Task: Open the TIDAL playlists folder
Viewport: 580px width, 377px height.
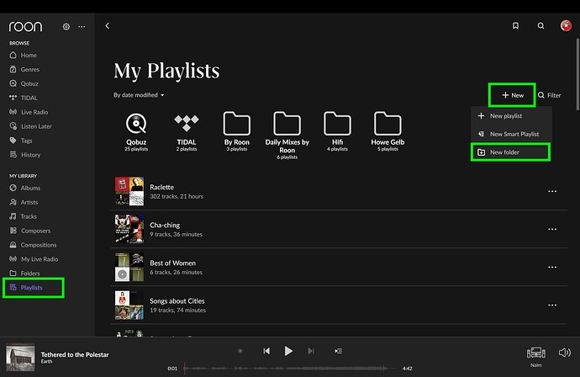Action: point(187,125)
